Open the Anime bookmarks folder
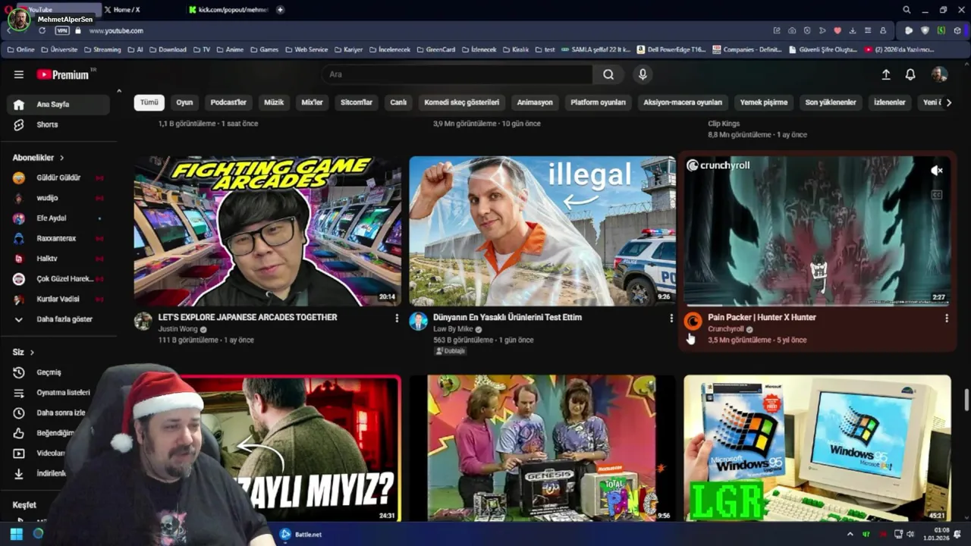 (230, 49)
